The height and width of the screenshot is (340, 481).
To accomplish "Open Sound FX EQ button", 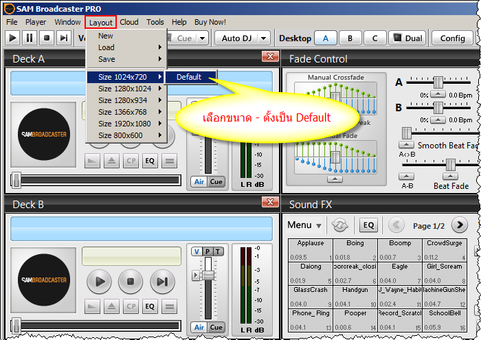I will pyautogui.click(x=368, y=225).
